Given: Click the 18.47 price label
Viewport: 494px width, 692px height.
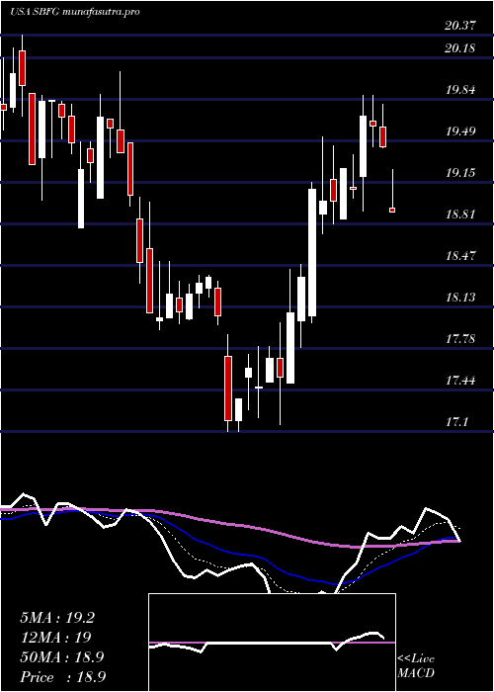Looking at the screenshot, I should (460, 255).
